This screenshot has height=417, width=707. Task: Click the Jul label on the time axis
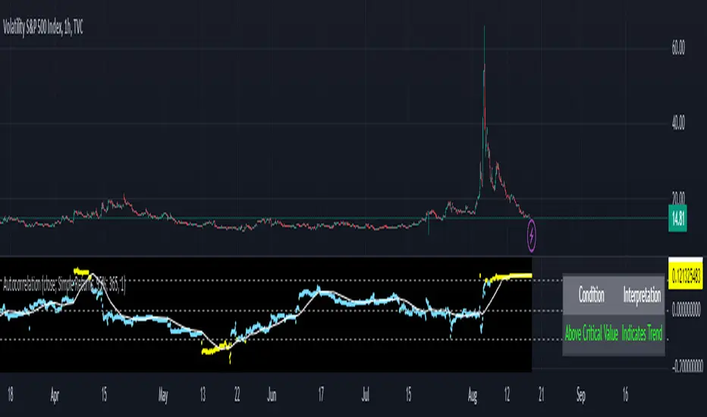click(x=366, y=396)
